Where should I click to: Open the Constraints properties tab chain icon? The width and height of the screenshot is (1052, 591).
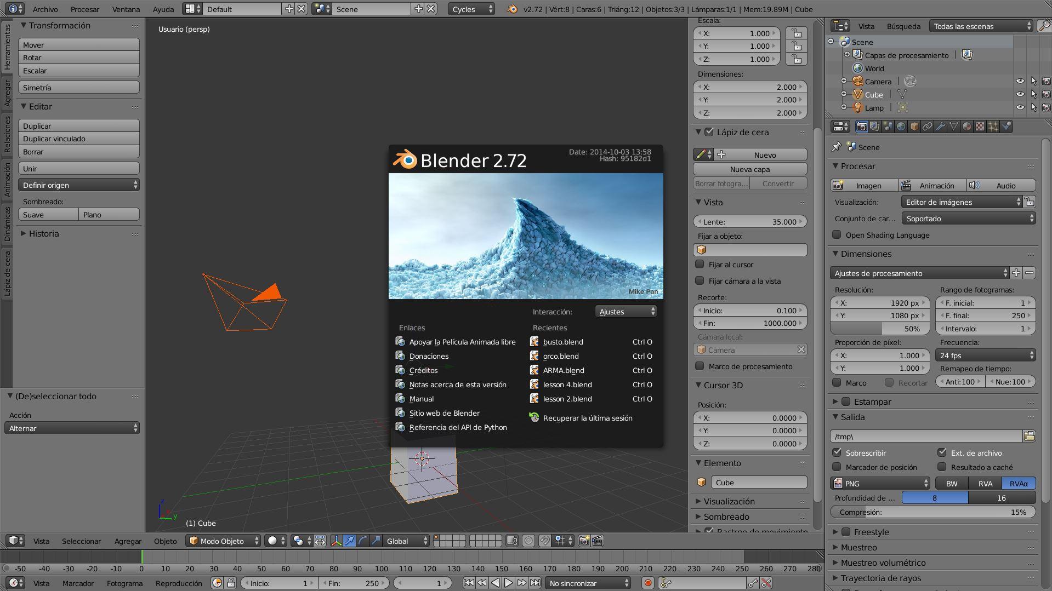(x=927, y=127)
